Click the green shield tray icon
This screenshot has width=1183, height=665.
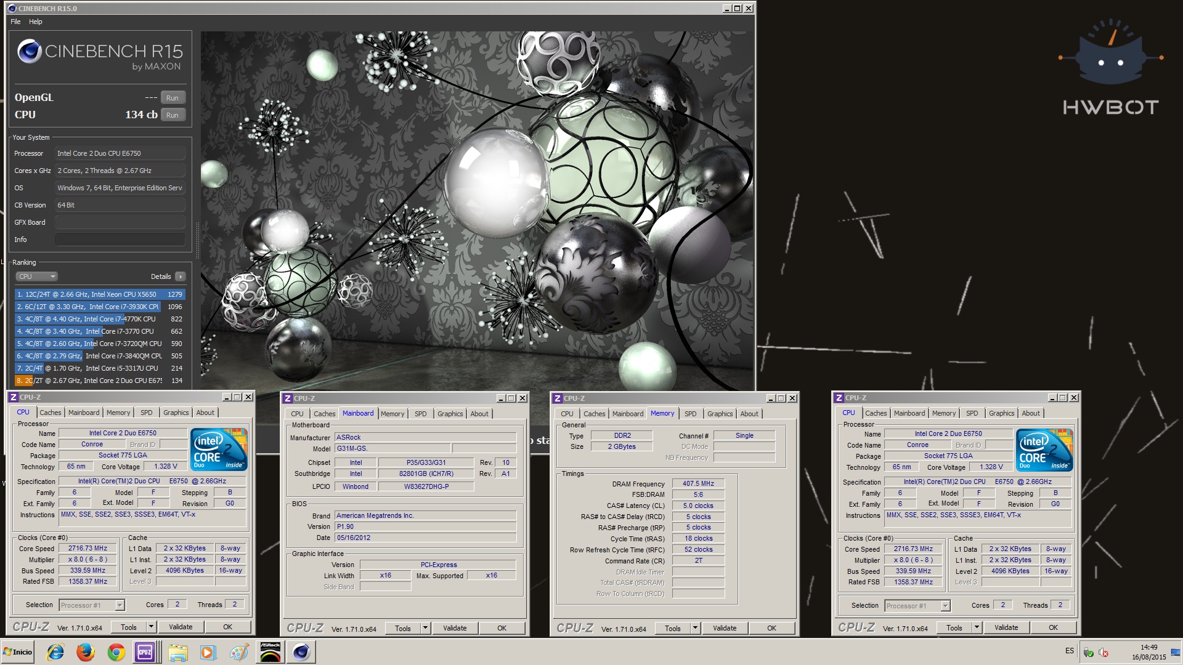click(1089, 653)
